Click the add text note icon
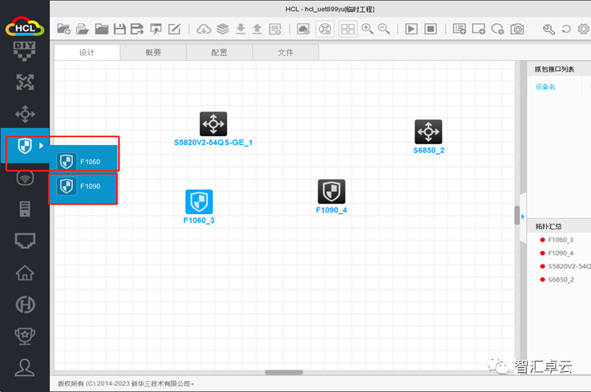Image resolution: width=591 pixels, height=392 pixels. coord(459,29)
